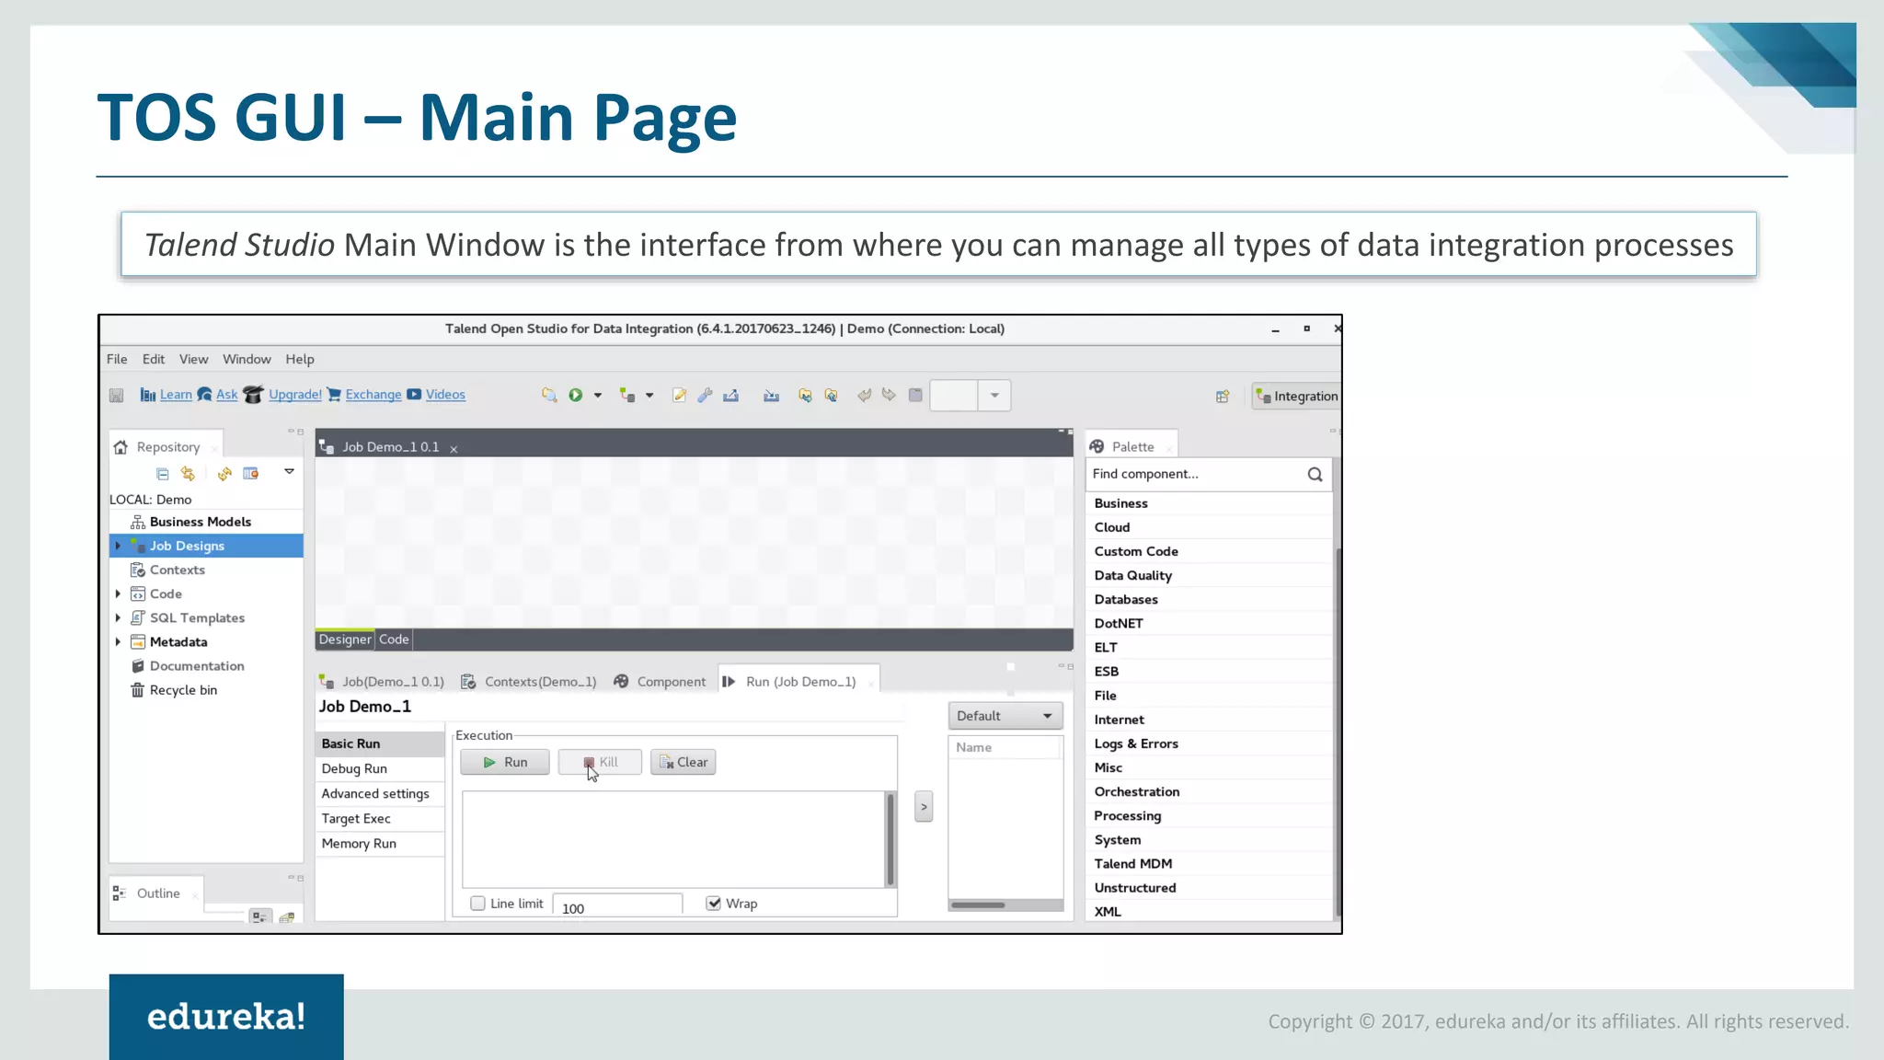Click the Palette search magnifier icon
The image size is (1884, 1060).
(x=1315, y=474)
